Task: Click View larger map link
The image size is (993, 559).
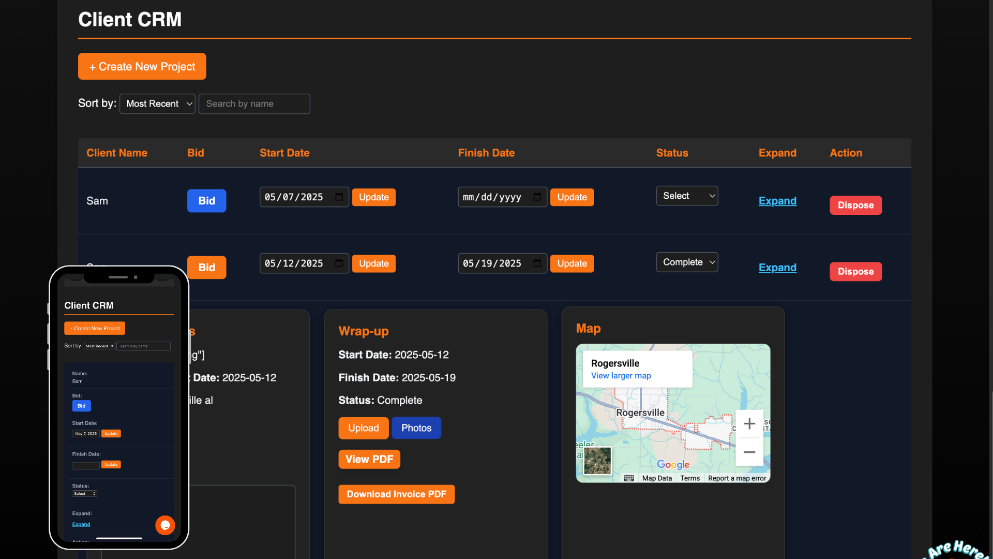Action: click(x=621, y=376)
